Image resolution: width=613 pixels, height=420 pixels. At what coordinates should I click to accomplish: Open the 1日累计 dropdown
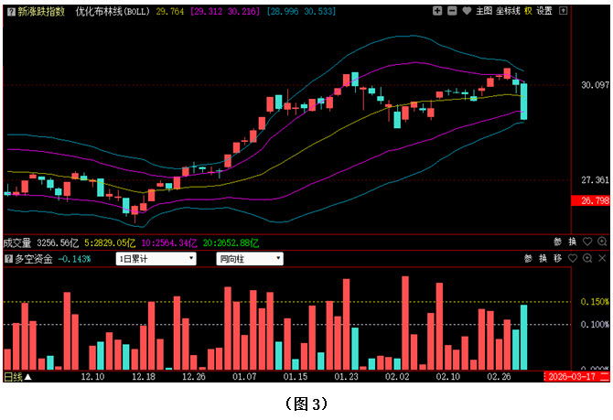click(156, 259)
